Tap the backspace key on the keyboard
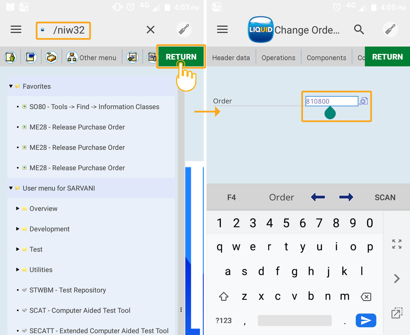This screenshot has height=335, width=410. coord(366,296)
